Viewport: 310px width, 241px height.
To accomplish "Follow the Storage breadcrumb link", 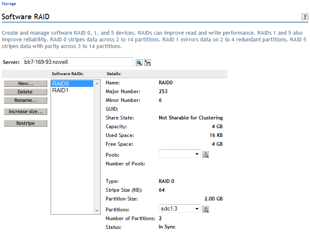I will [x=9, y=4].
